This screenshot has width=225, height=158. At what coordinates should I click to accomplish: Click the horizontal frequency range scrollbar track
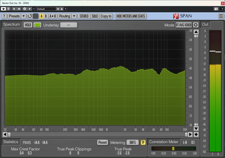click(x=98, y=134)
